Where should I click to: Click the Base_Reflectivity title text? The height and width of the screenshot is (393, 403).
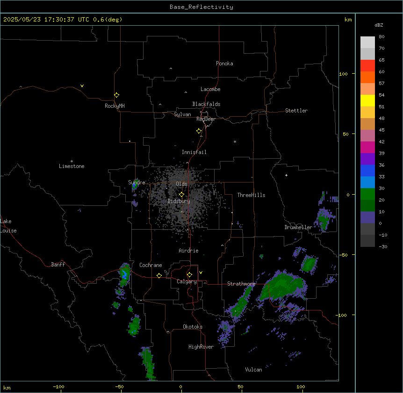coord(201,7)
